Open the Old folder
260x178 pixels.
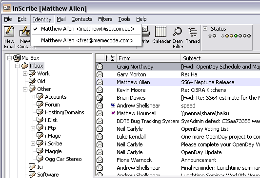pyautogui.click(x=41, y=81)
